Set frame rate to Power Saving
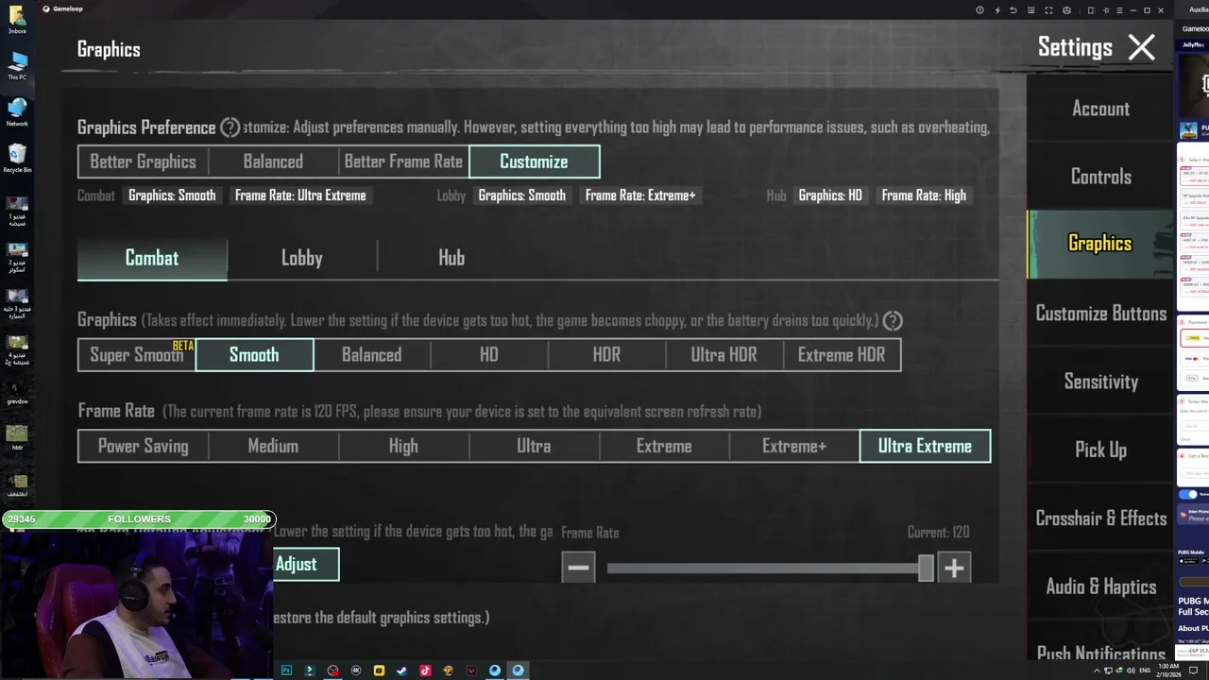1209x680 pixels. (x=143, y=446)
